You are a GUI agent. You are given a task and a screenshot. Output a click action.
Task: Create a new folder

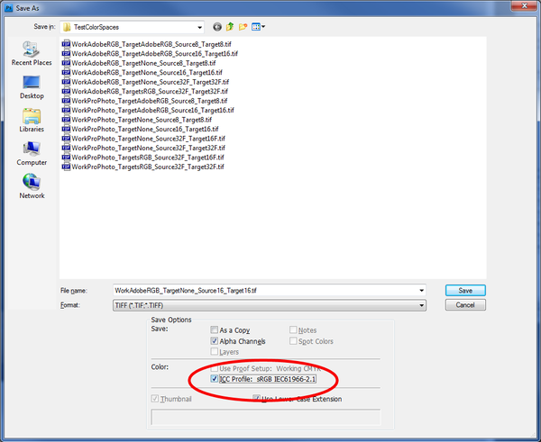243,27
